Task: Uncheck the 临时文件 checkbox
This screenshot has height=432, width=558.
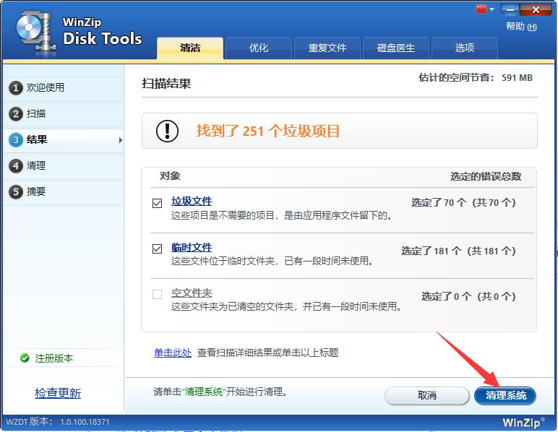Action: [x=157, y=249]
